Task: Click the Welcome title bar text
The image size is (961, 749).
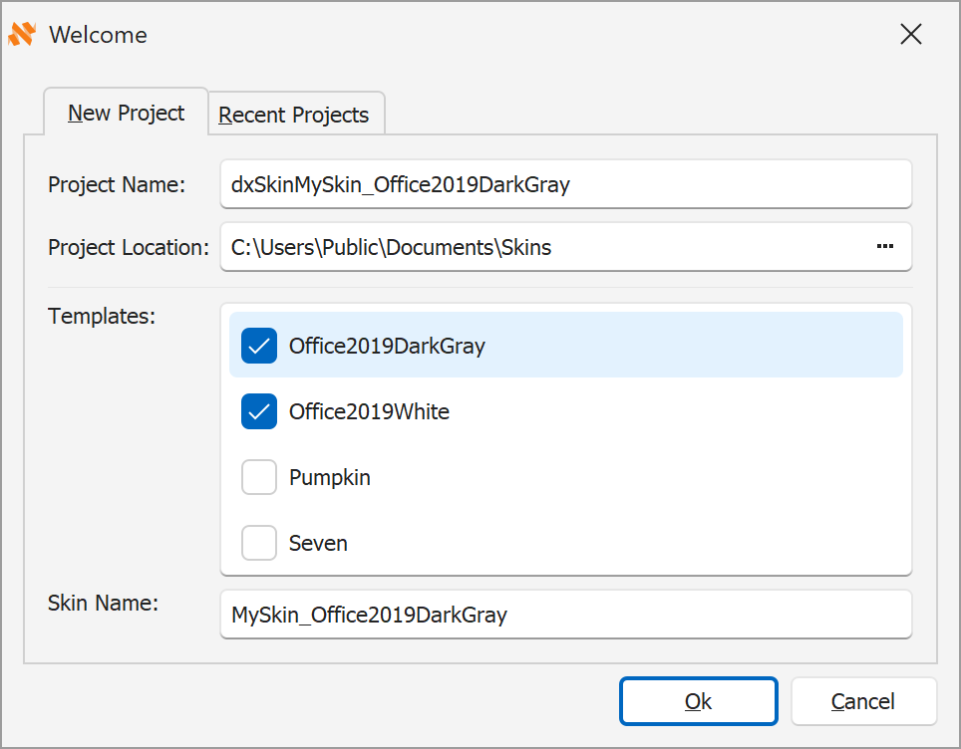Action: [x=98, y=35]
